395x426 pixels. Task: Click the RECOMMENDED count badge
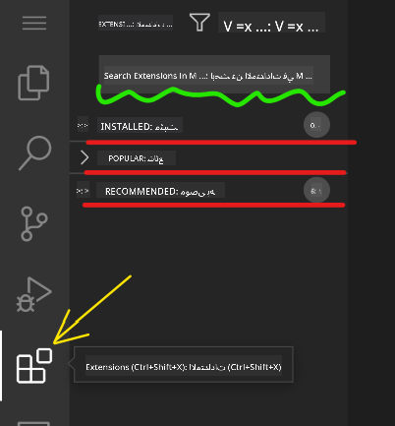(316, 190)
